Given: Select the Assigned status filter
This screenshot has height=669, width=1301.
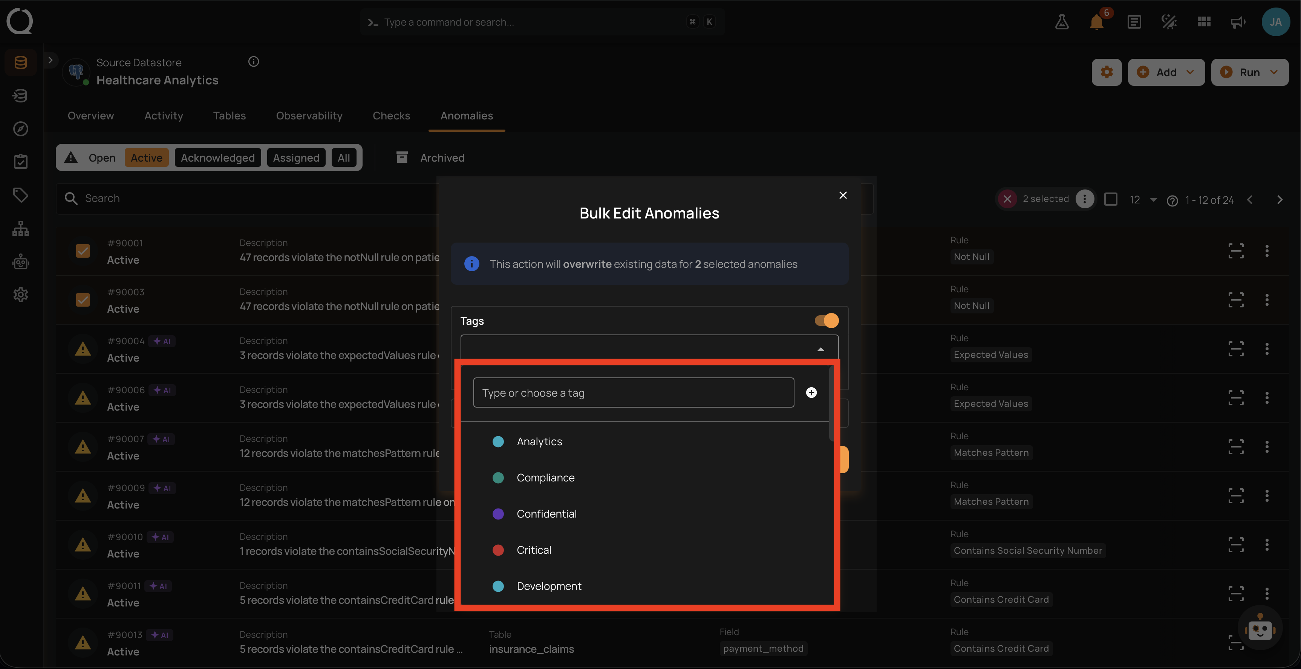Looking at the screenshot, I should click(296, 157).
